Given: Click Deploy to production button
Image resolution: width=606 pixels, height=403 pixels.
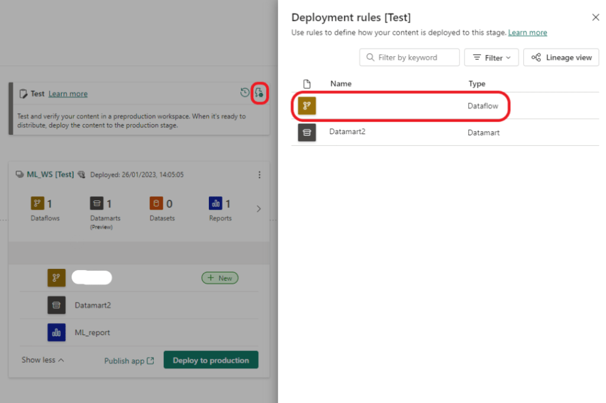Looking at the screenshot, I should click(x=211, y=360).
